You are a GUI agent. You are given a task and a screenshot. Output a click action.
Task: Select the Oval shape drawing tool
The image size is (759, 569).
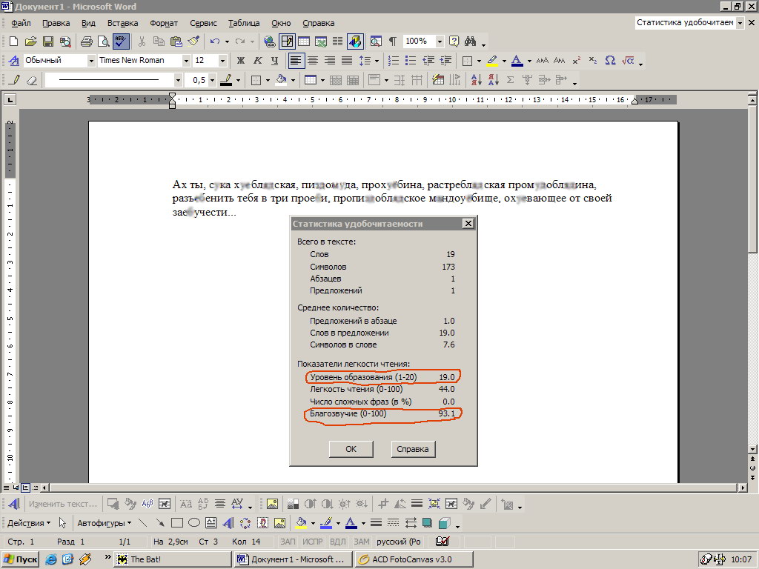coord(194,523)
